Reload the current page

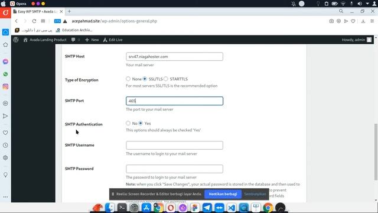coord(34,21)
